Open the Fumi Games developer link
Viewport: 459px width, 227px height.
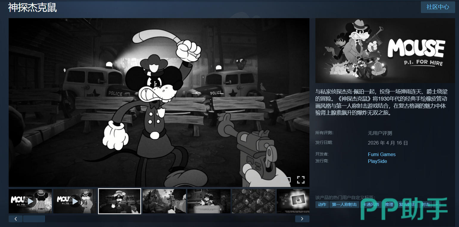[382, 154]
